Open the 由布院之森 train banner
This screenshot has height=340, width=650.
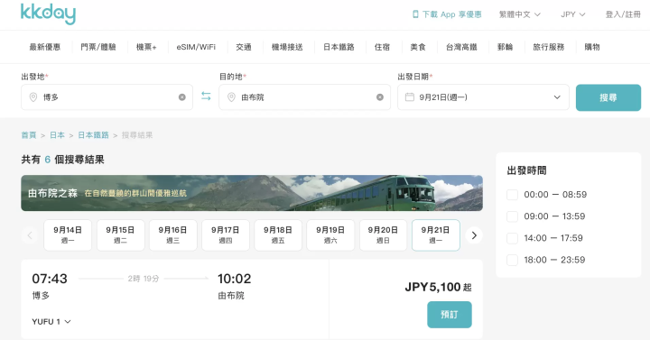252,193
